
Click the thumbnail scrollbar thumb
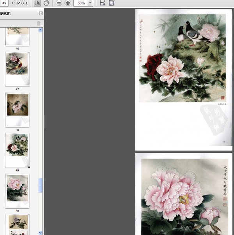(40, 185)
